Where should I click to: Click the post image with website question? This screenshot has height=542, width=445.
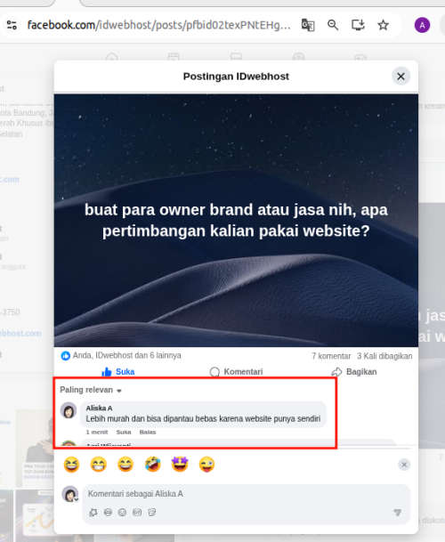(236, 220)
